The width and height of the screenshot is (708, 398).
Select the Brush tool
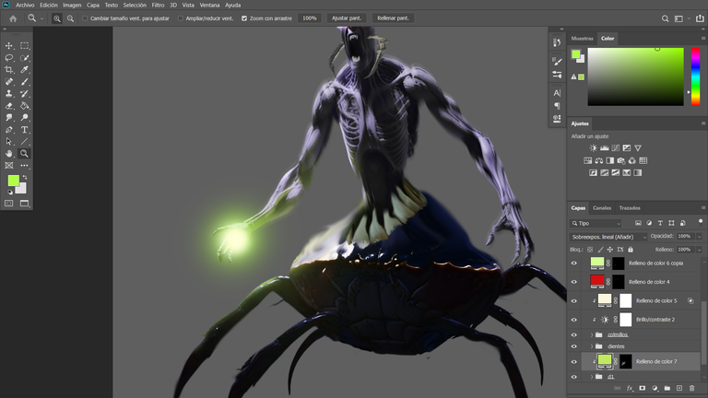[24, 82]
